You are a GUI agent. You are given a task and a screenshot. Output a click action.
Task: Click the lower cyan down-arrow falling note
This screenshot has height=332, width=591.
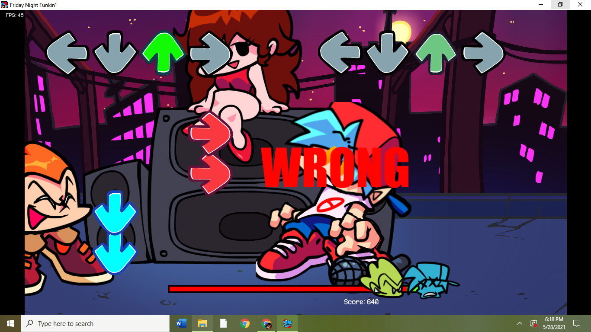(x=115, y=253)
